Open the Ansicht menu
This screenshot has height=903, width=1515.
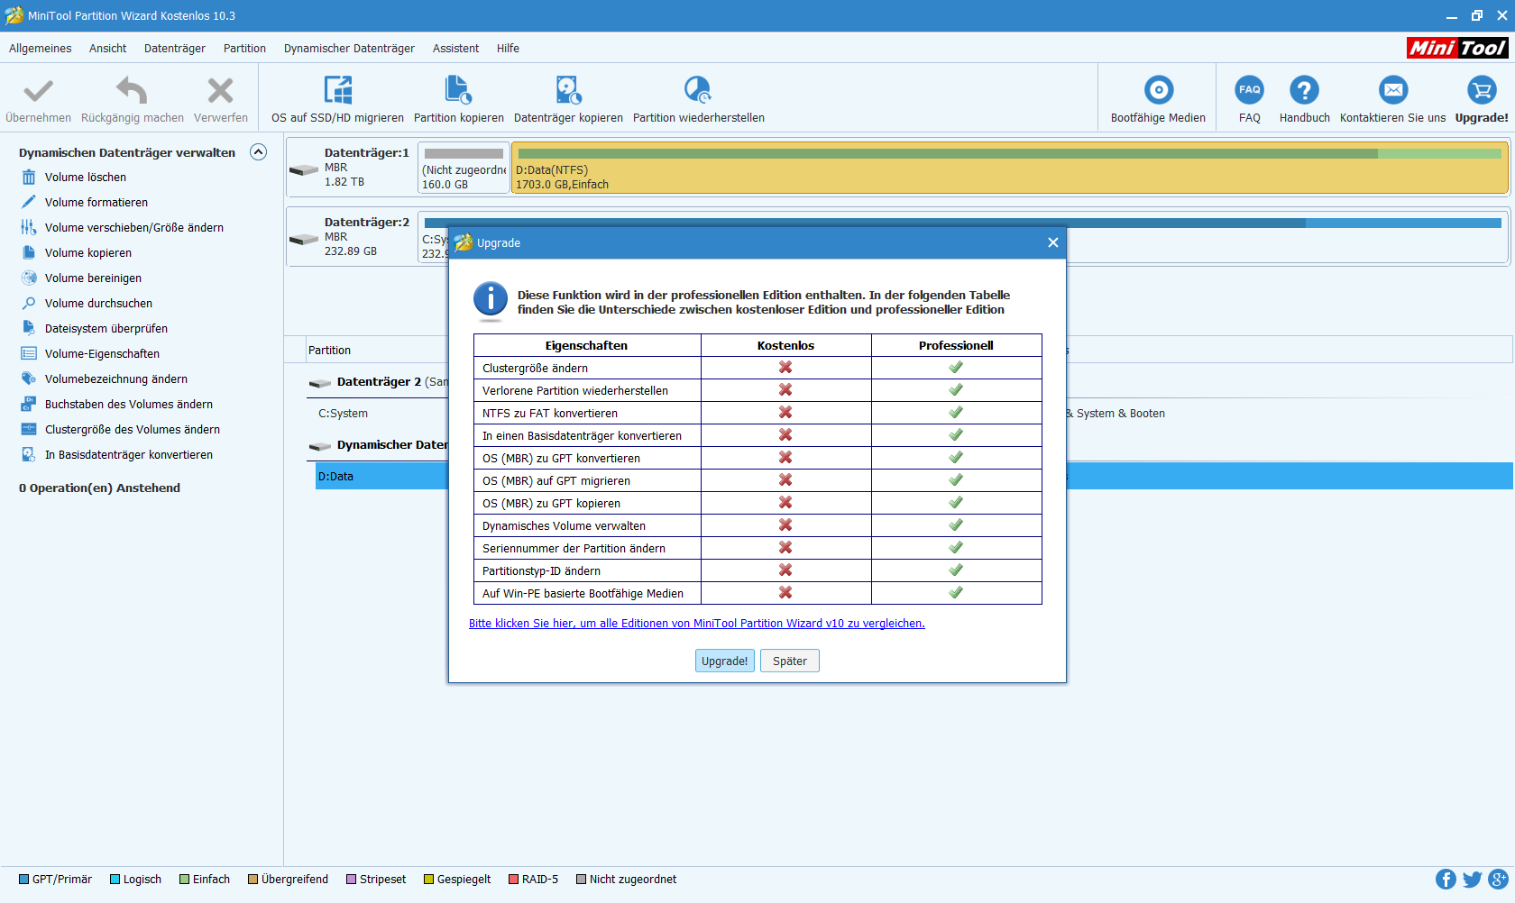107,49
